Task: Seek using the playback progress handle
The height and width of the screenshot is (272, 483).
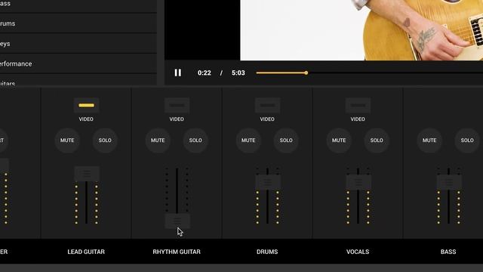Action: (306, 73)
